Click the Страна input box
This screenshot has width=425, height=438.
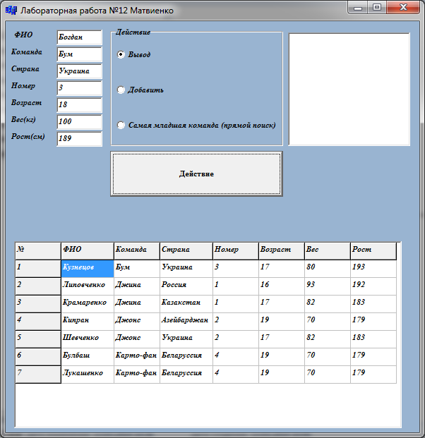[79, 71]
